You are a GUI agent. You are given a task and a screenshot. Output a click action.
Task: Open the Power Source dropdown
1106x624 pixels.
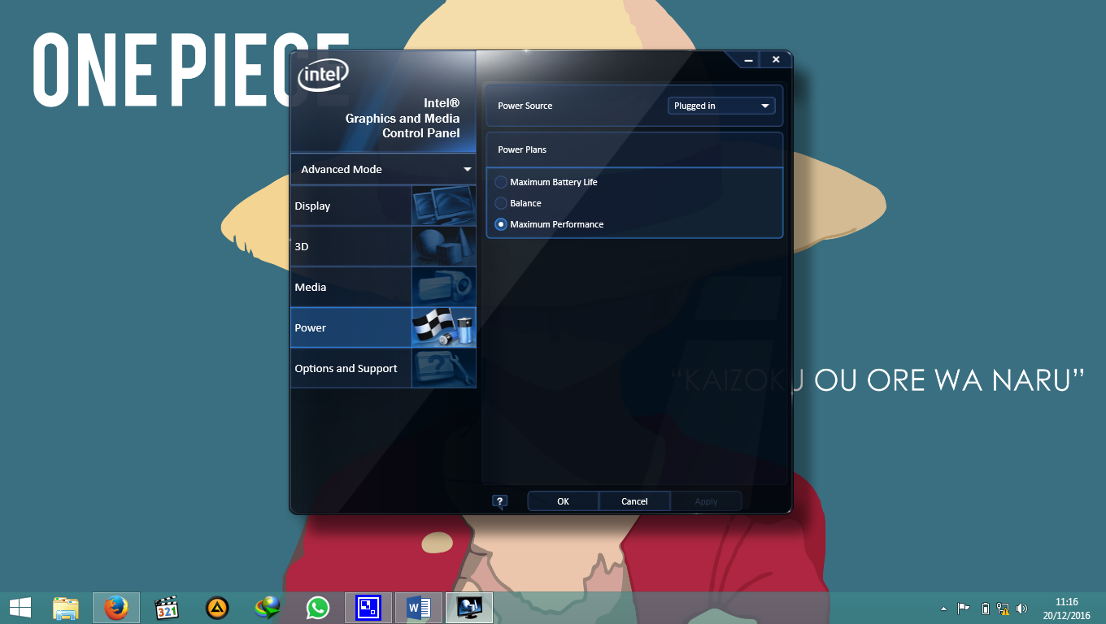[721, 106]
